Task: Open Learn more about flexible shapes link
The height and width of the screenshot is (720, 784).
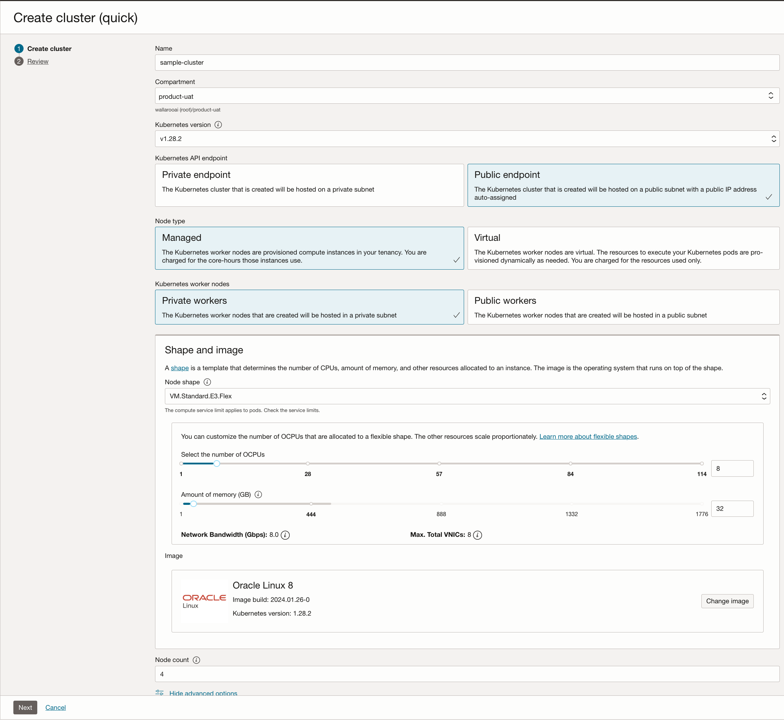Action: click(587, 436)
